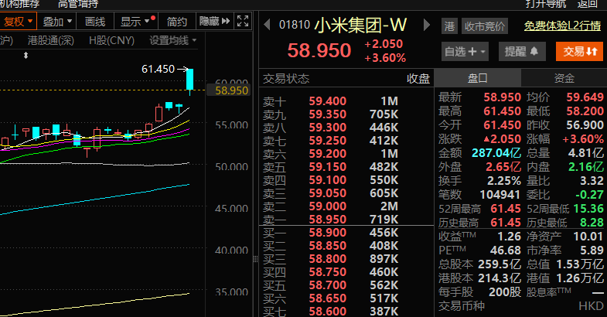Select 卖二 price 59.000

(x=328, y=206)
